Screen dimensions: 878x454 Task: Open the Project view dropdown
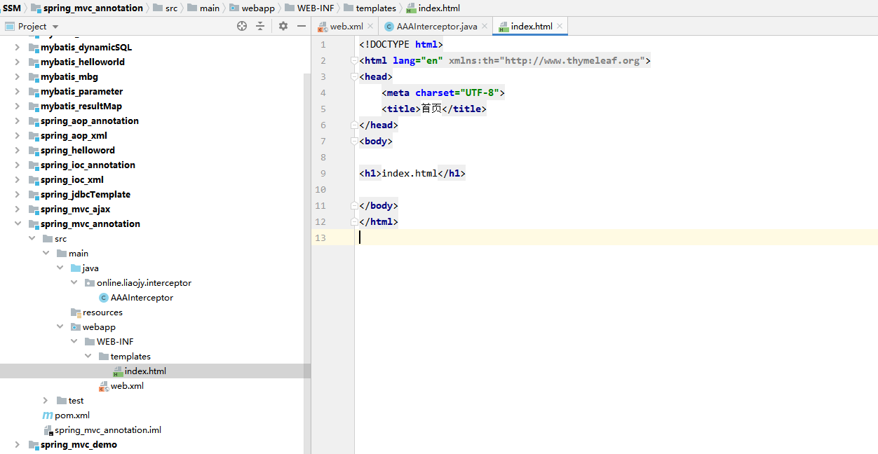tap(55, 27)
